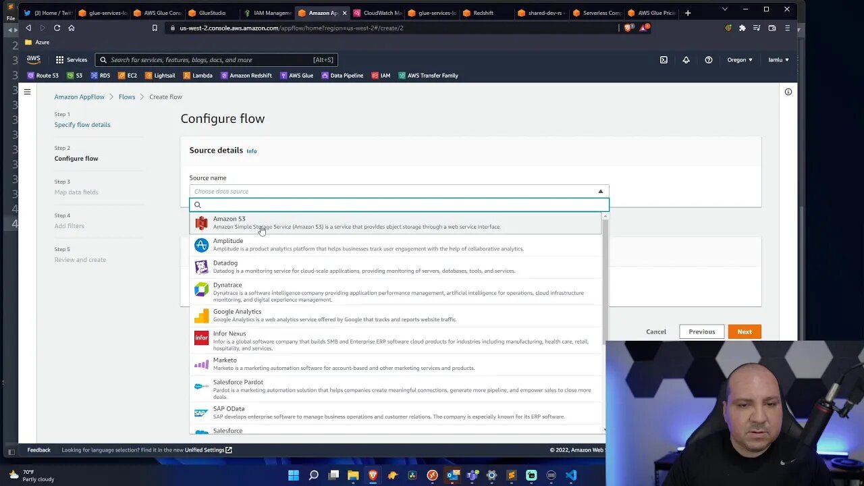Open the taskbar search magnifier

tap(314, 475)
